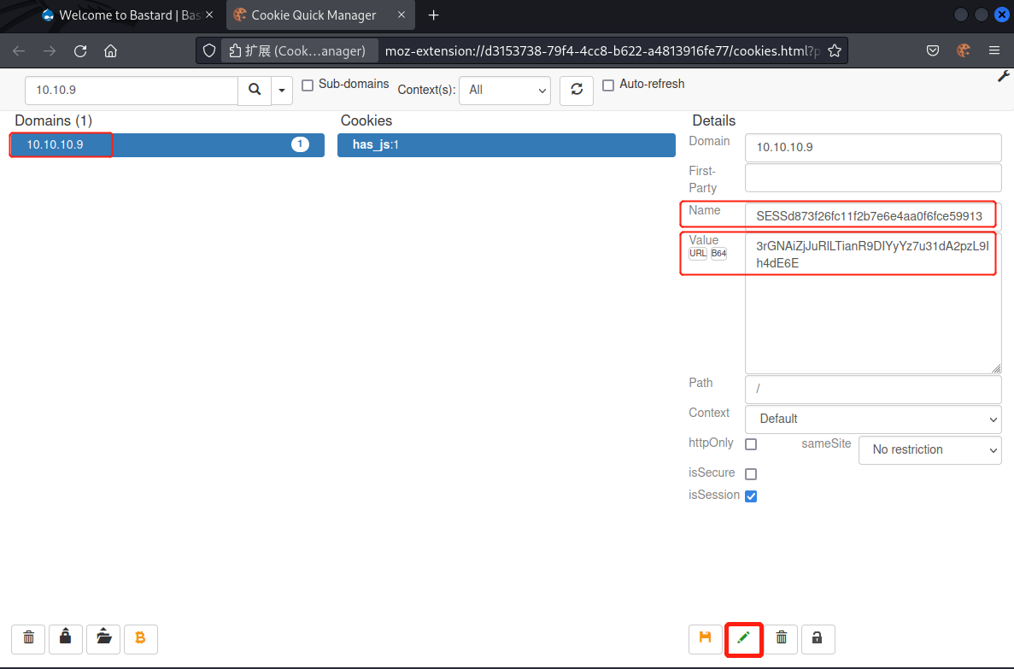
Task: Open settings with the wrench icon
Action: point(1004,77)
